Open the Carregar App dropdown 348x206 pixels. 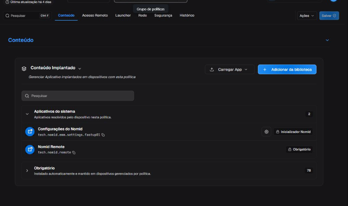[x=229, y=70]
